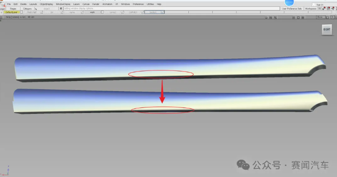Click the icon left of the prompt line
337x177 pixels.
point(61,8)
